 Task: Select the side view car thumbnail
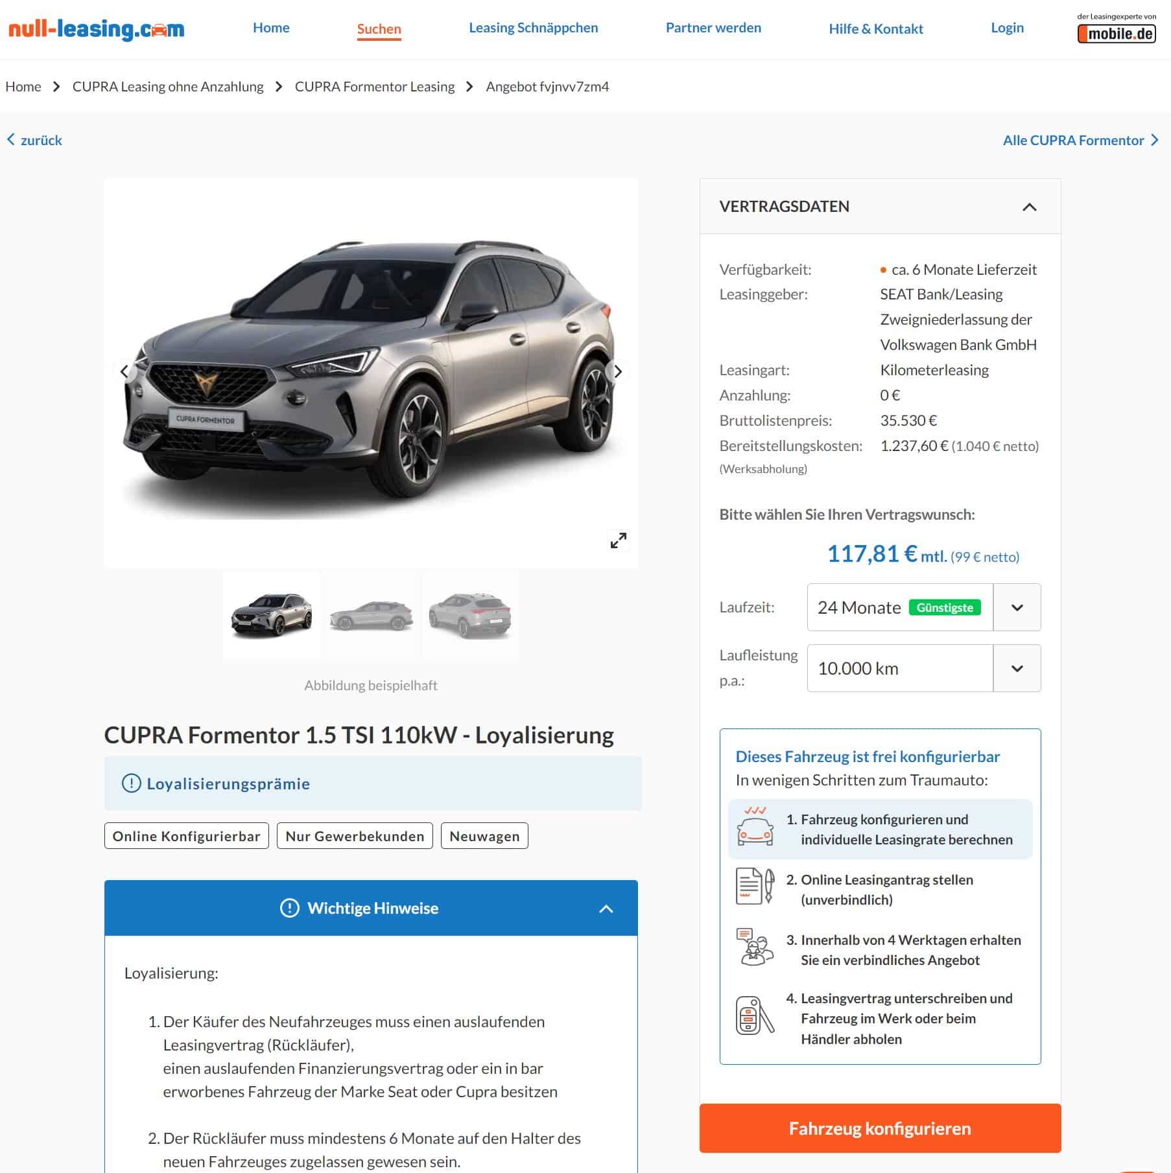click(371, 615)
